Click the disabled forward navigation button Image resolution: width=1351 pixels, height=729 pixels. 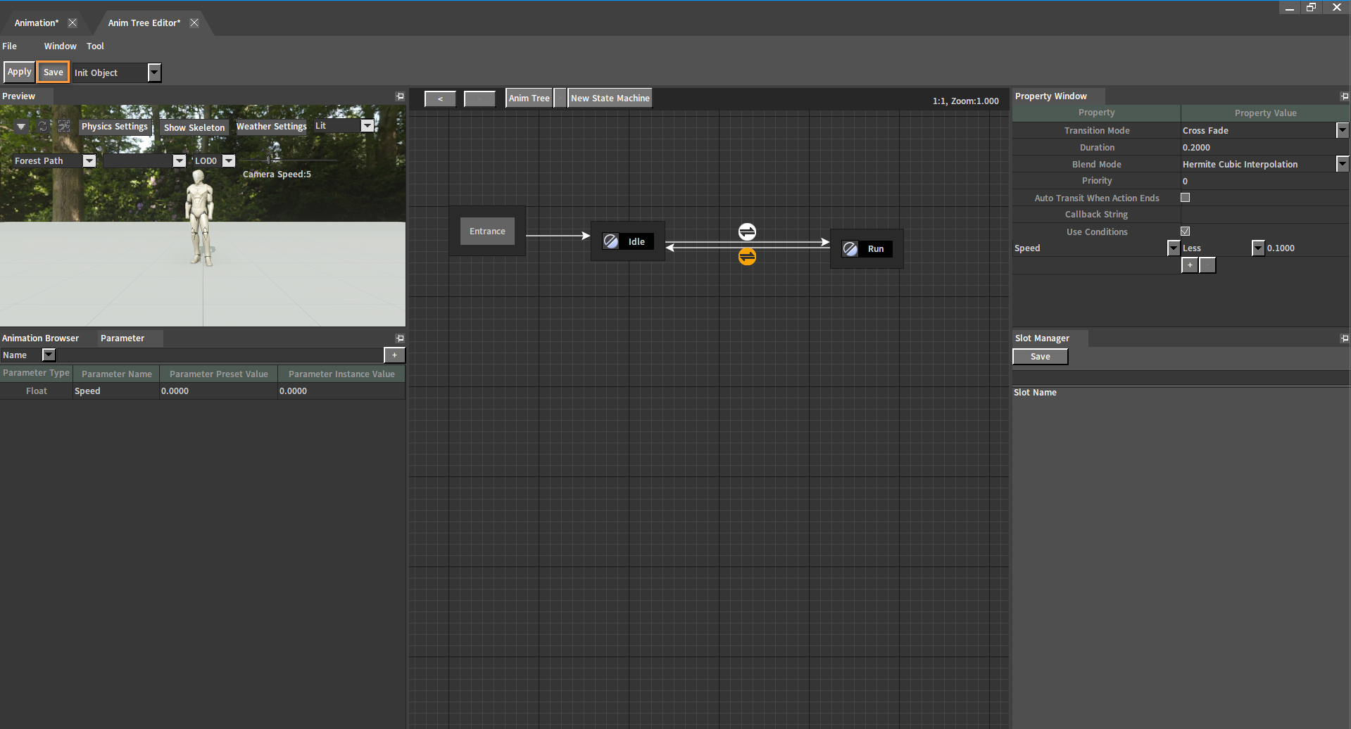[x=479, y=99]
